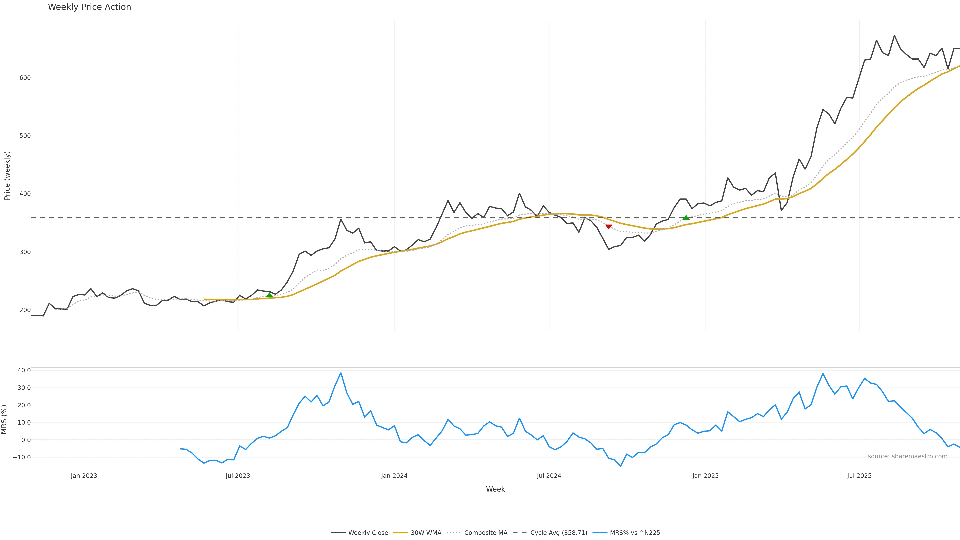The image size is (960, 540).
Task: Select the Jan 2024 x-axis label
Action: (394, 476)
